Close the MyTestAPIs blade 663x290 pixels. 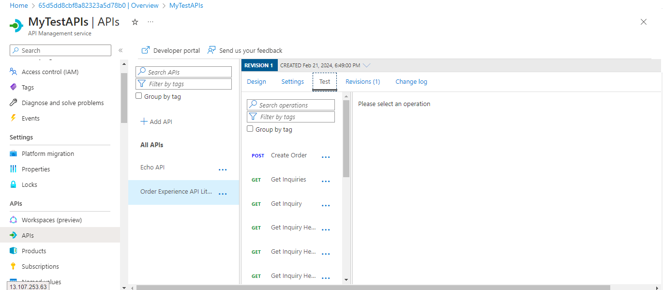(644, 22)
